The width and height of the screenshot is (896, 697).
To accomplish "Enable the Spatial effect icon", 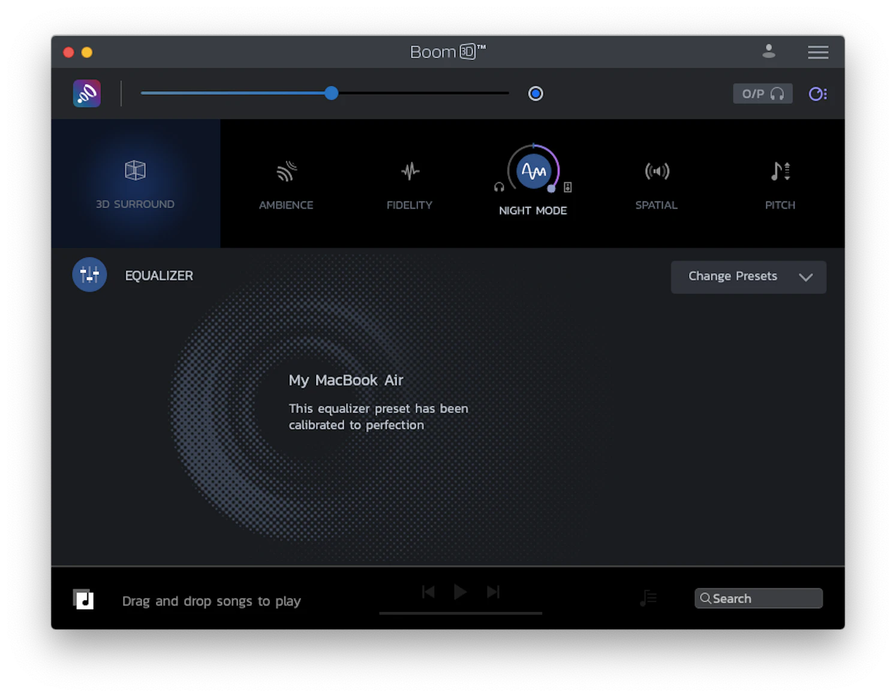I will point(657,171).
